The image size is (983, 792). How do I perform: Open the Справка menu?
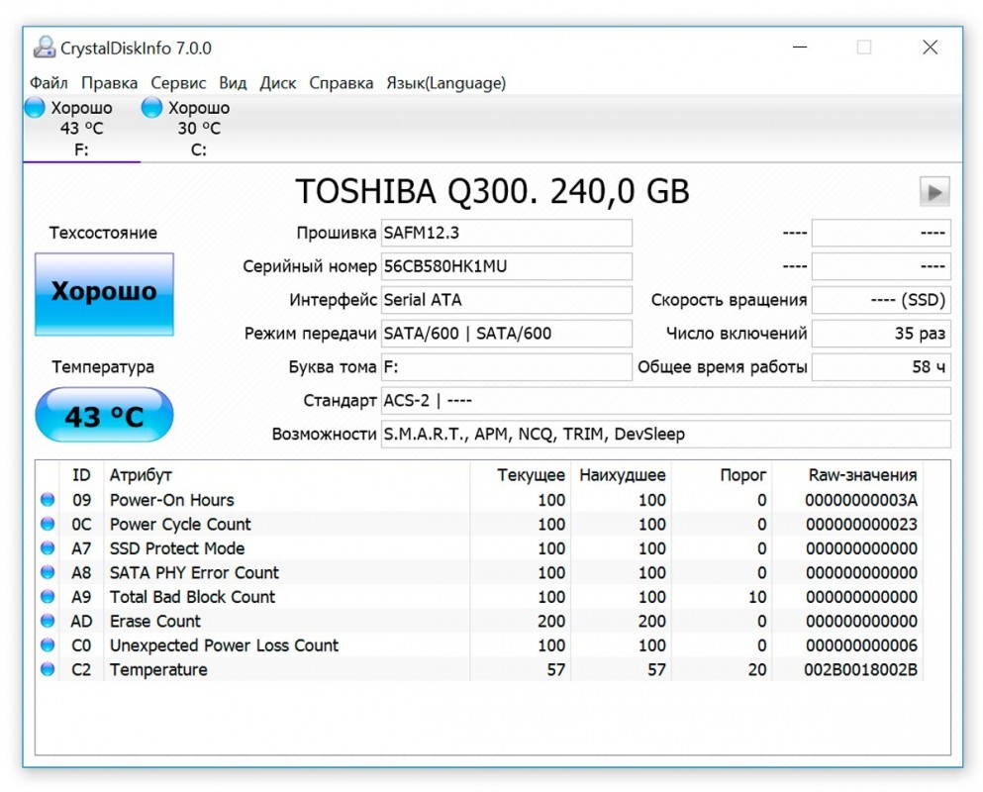coord(342,83)
